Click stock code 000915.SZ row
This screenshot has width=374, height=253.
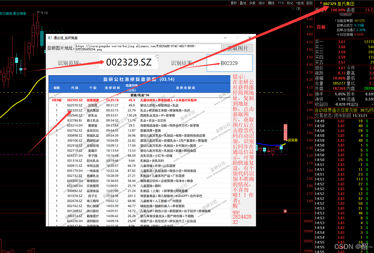75,166
